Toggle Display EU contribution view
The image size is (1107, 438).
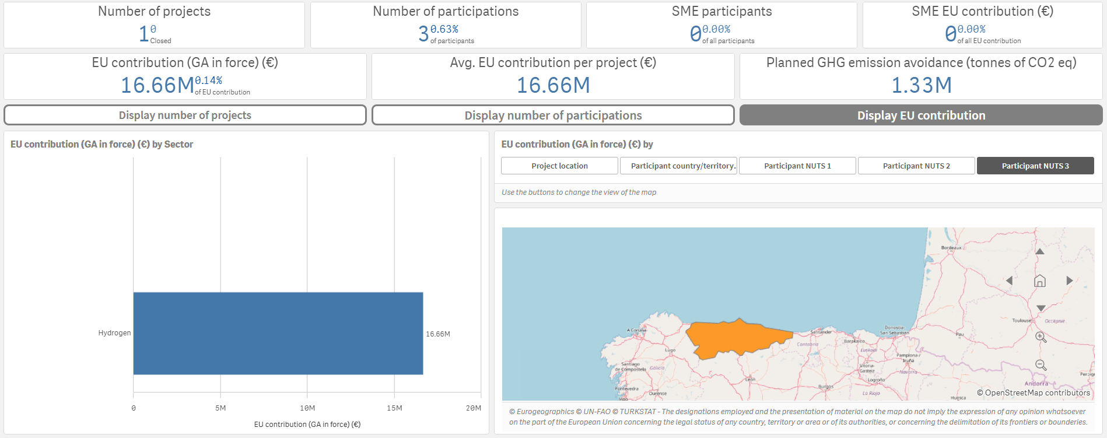(921, 115)
